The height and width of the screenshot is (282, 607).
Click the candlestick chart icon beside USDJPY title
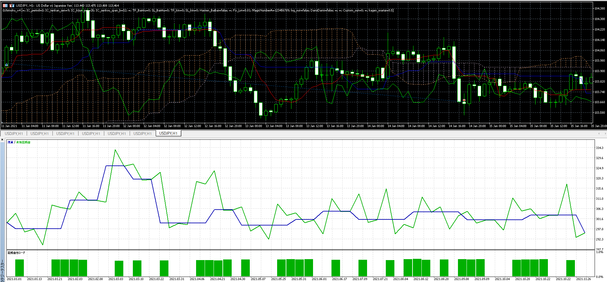coord(12,5)
